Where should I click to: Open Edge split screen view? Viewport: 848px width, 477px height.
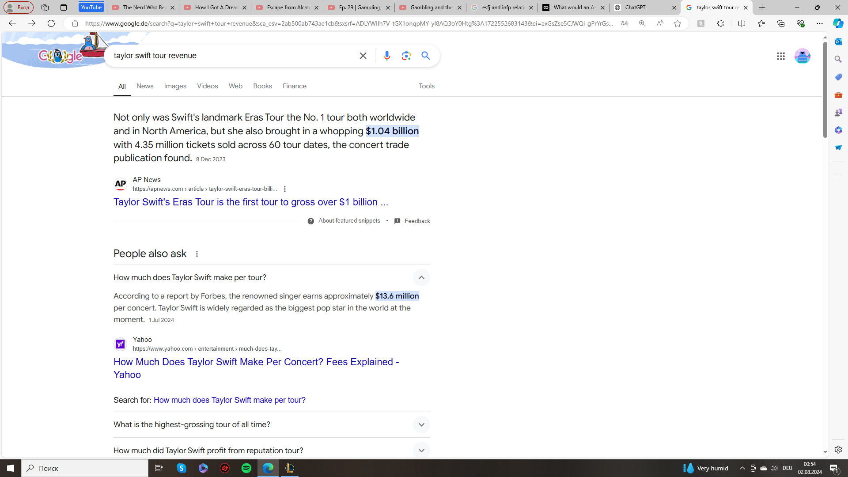click(742, 23)
